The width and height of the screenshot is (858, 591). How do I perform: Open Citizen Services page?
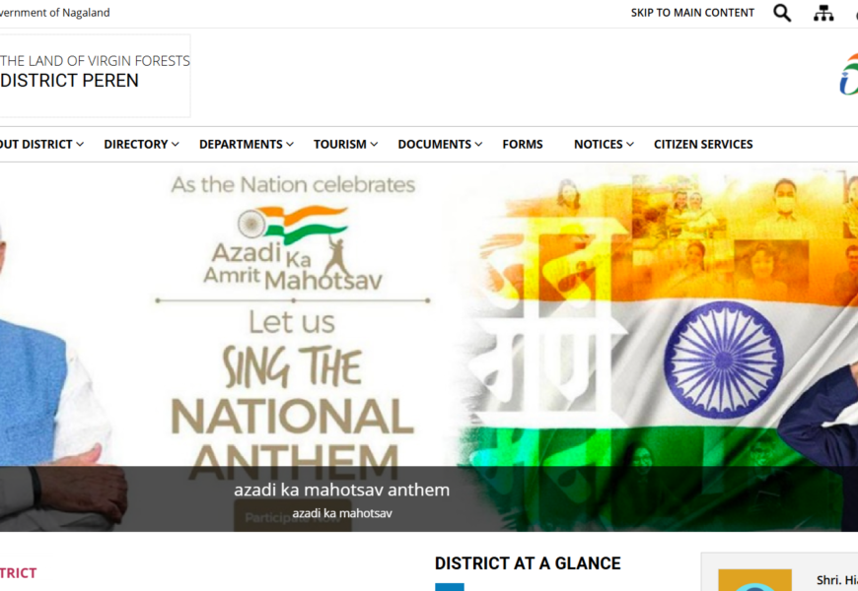703,145
